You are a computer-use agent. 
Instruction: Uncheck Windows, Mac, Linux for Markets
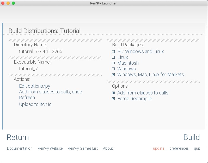coord(113,75)
